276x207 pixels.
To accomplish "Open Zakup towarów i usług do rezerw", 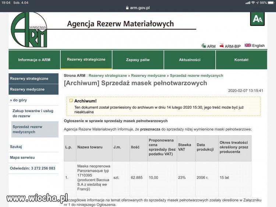I will 33,114.
